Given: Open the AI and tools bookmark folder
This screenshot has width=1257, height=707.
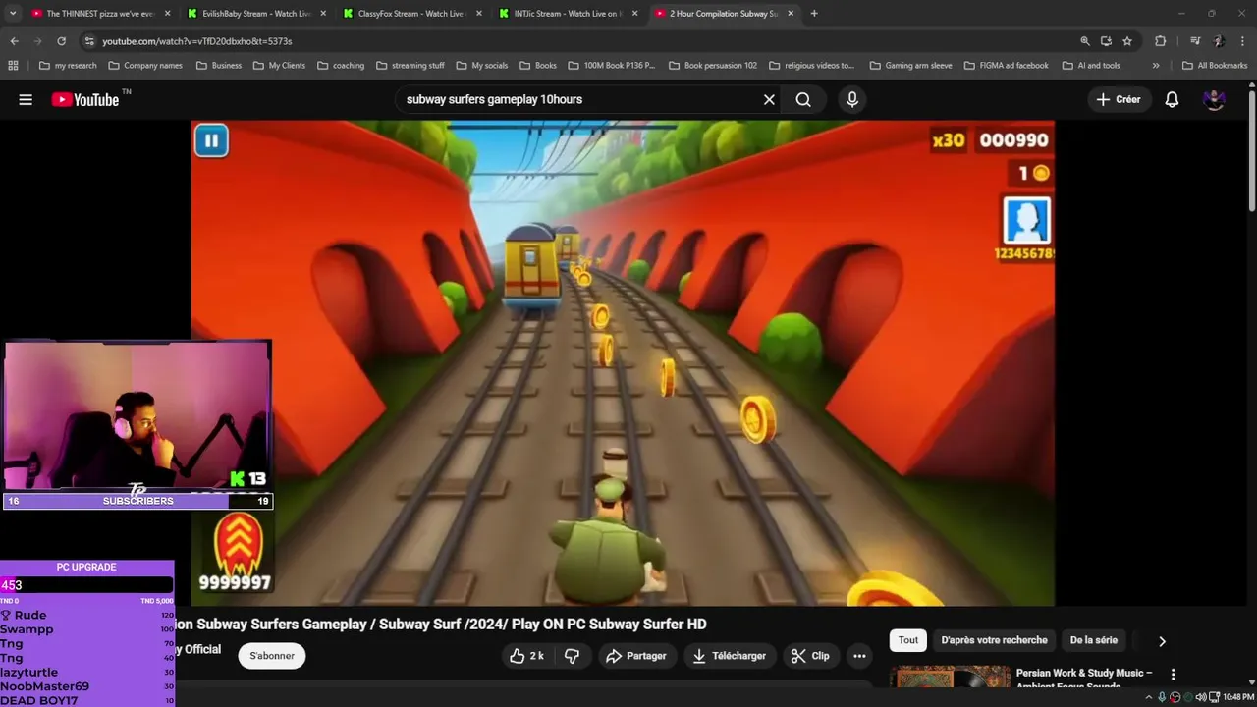Looking at the screenshot, I should [x=1091, y=66].
